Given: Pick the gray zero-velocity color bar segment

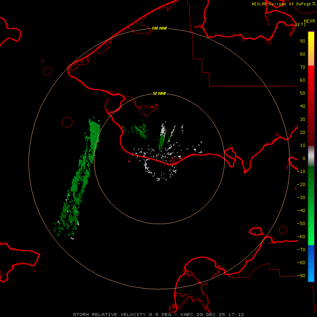Looking at the screenshot, I should click(311, 156).
